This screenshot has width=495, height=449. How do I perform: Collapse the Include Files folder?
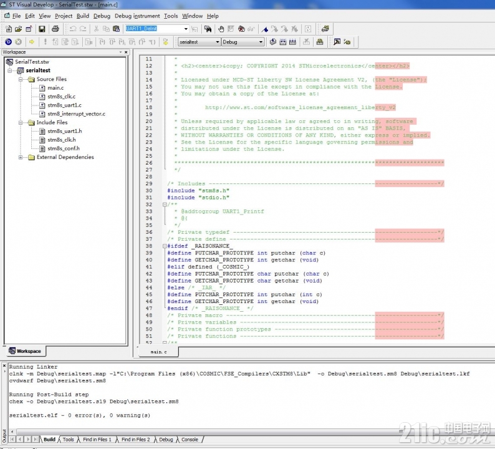coord(21,122)
